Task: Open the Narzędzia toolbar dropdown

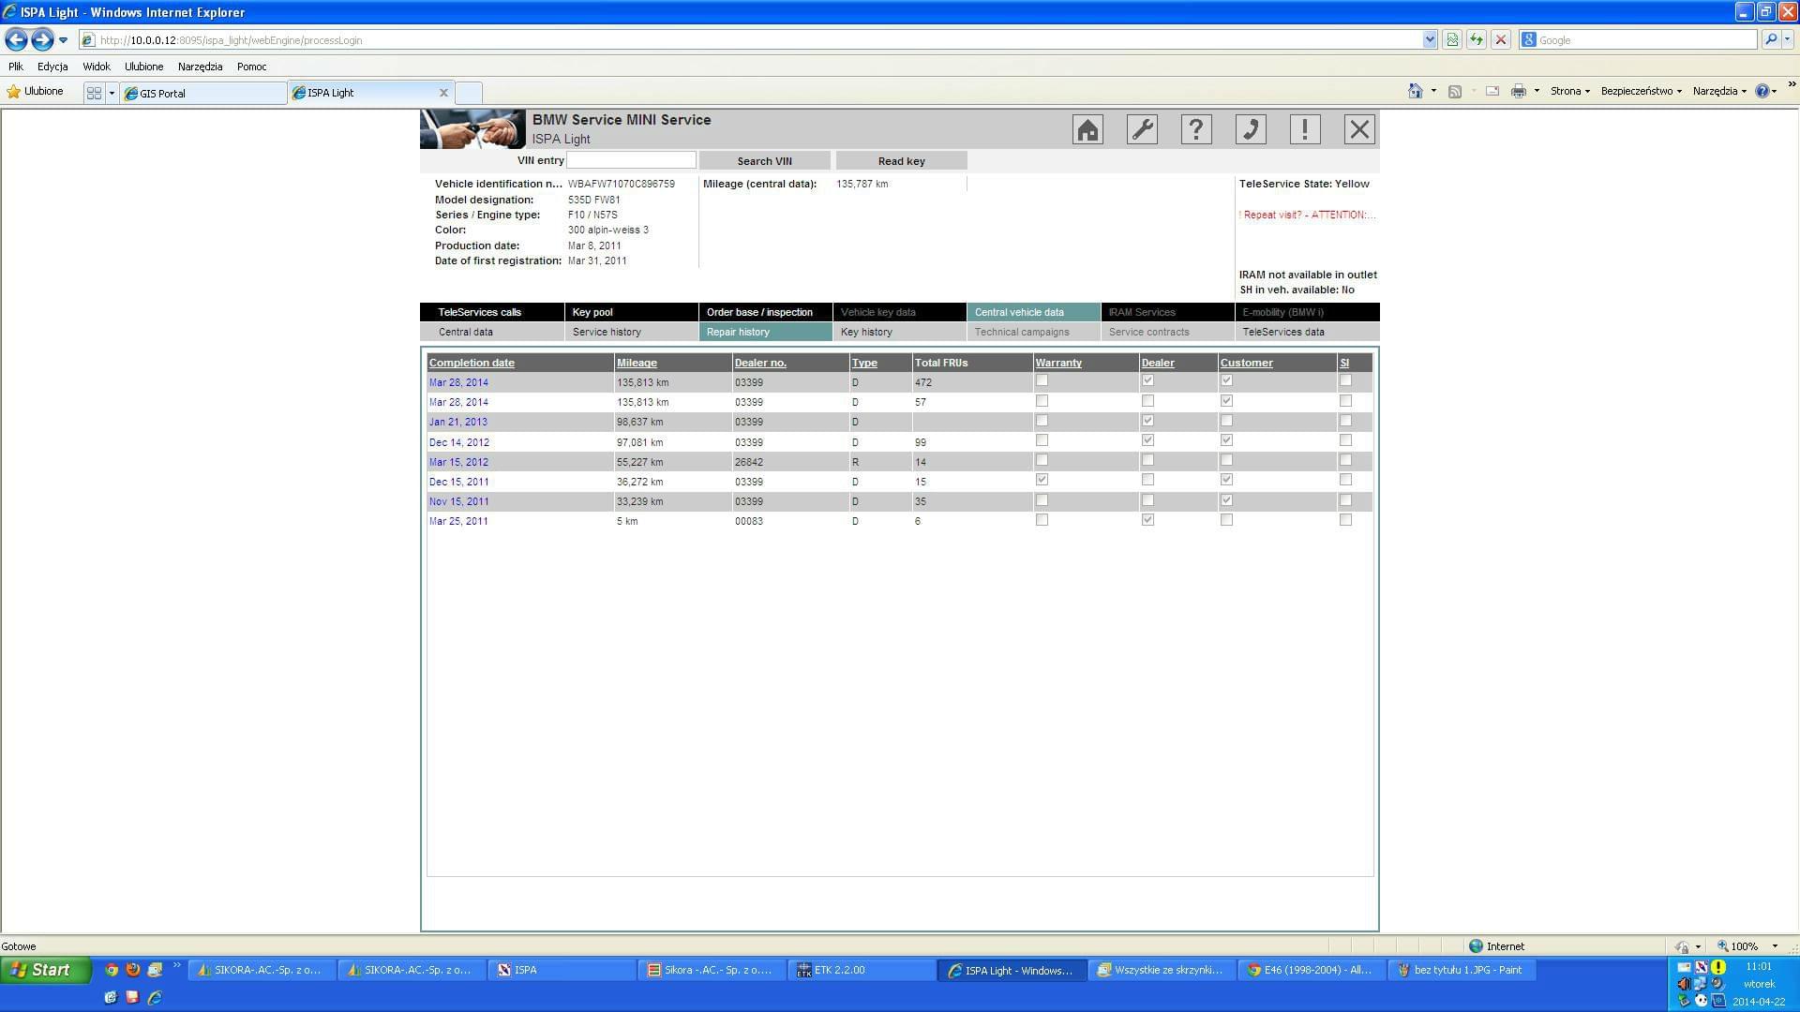Action: tap(1719, 91)
